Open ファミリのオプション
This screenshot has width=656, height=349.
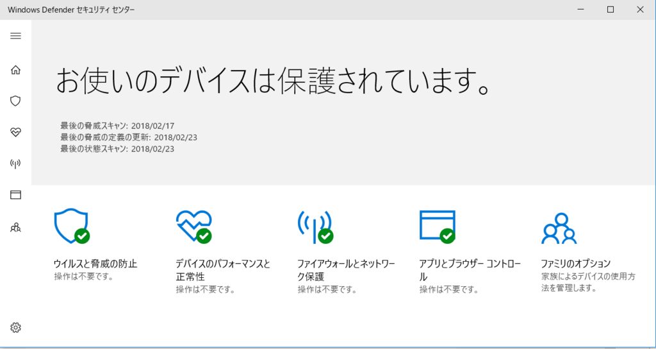tap(576, 264)
